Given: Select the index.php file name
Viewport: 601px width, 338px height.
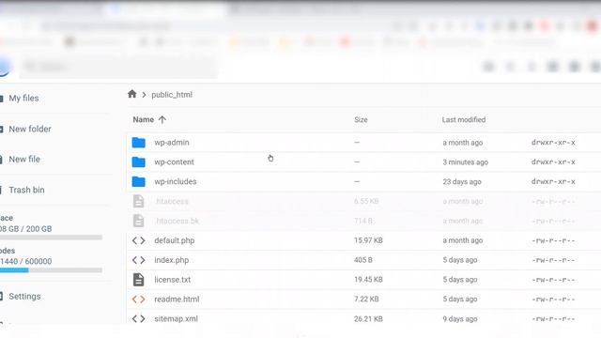Looking at the screenshot, I should tap(172, 260).
